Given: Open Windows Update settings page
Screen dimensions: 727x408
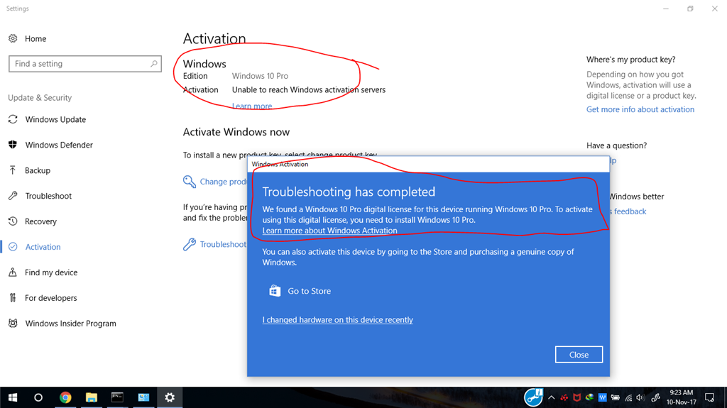Looking at the screenshot, I should coord(55,119).
